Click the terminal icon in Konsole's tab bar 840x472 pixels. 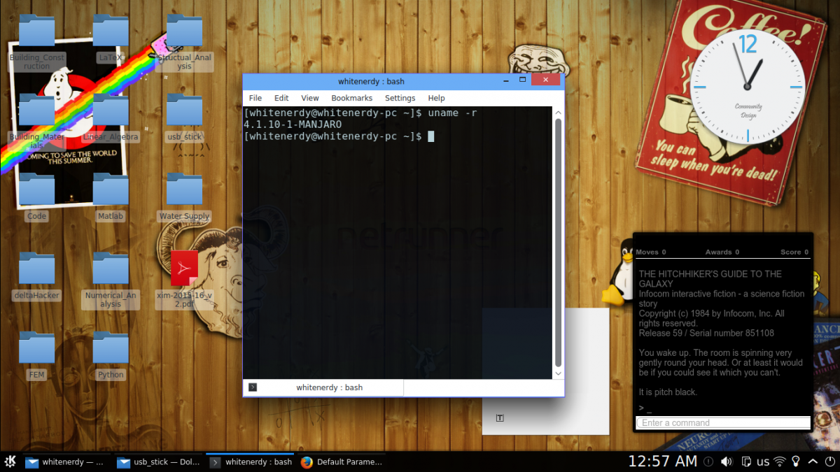[253, 387]
